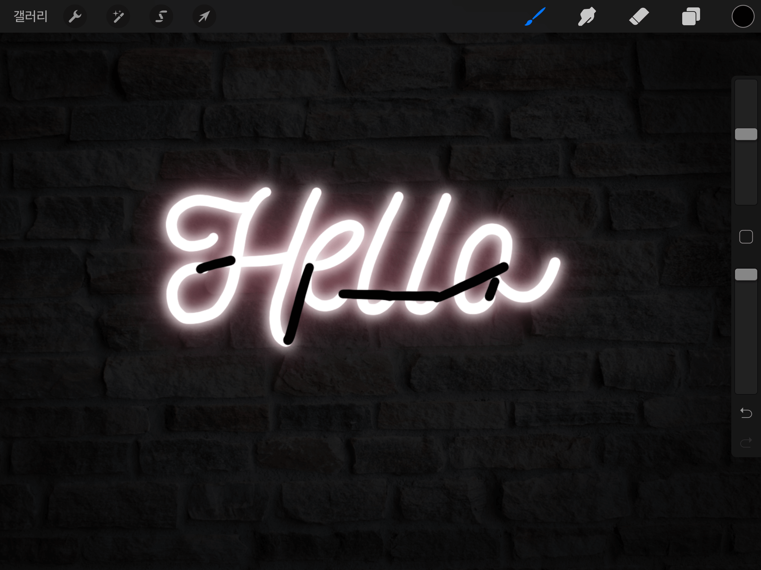This screenshot has height=570, width=761.
Task: Redo the undone action
Action: [x=746, y=442]
